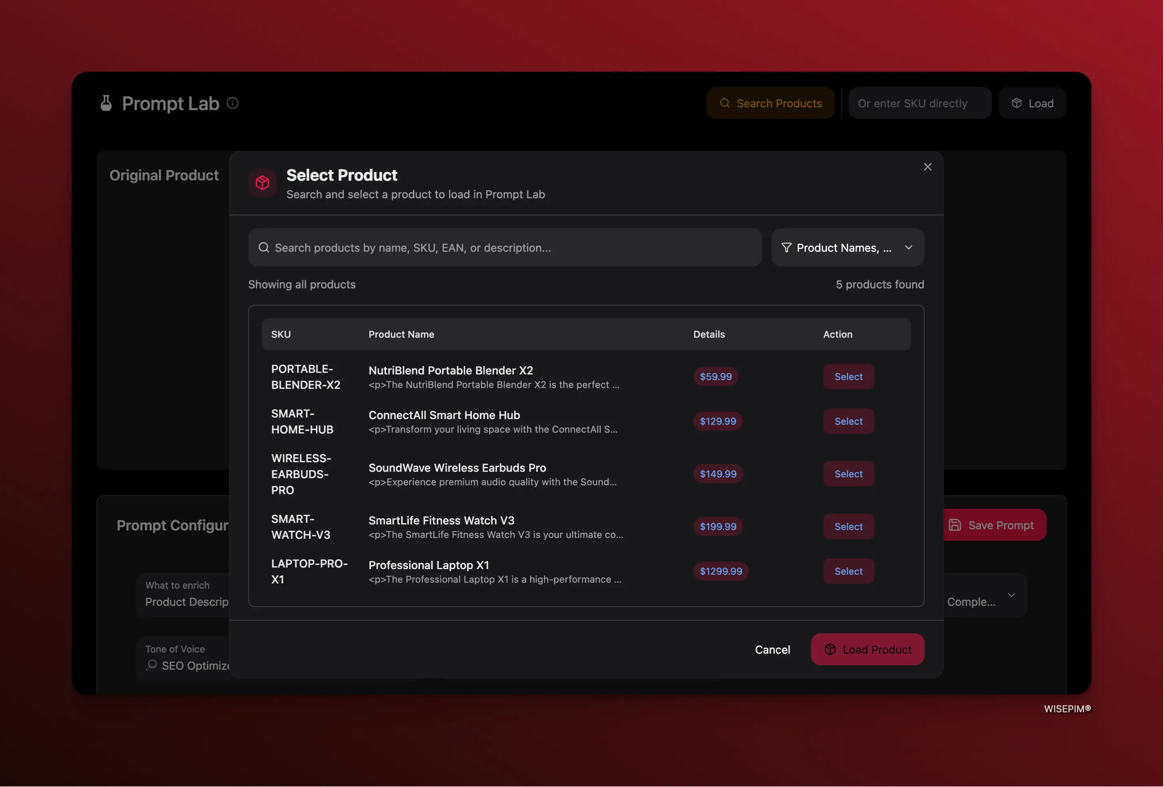
Task: Click the Or enter SKU directly field
Action: pos(920,103)
